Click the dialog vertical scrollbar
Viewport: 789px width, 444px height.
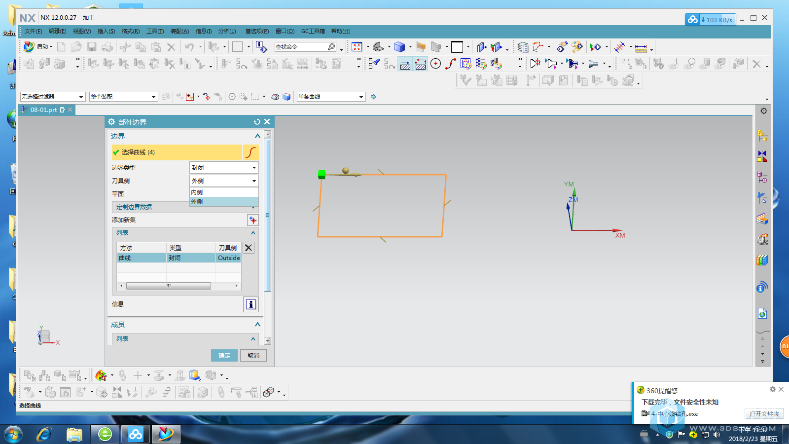coord(267,216)
